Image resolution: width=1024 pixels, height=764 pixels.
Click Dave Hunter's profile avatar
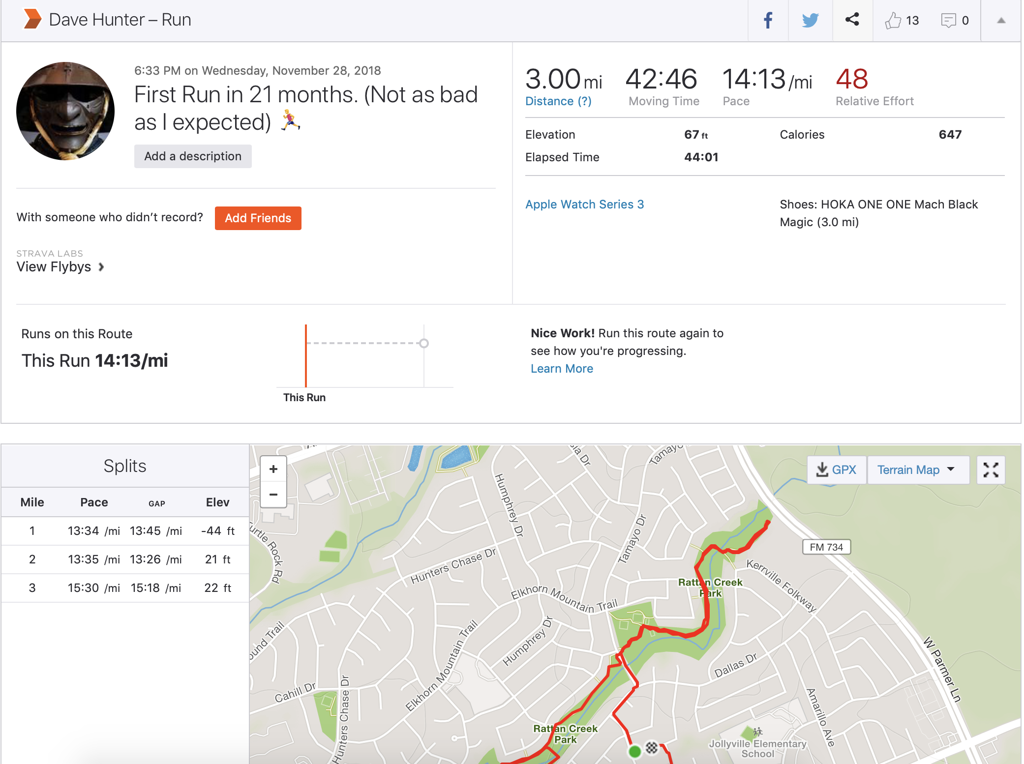[x=65, y=111]
